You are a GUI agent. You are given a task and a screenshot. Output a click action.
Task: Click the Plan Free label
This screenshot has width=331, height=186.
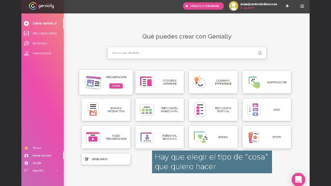point(247,8)
